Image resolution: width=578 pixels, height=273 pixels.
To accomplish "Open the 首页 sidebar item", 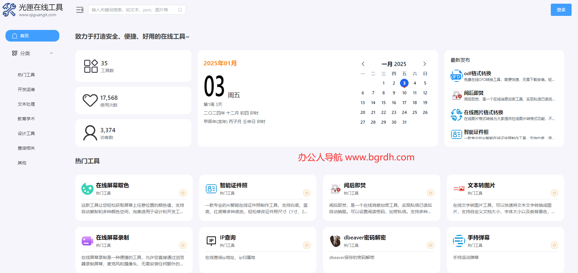I will coord(32,36).
